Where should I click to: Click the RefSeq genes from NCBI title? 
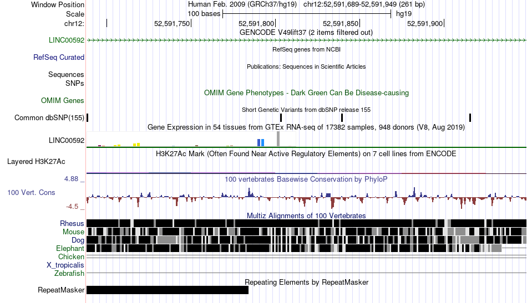coord(306,50)
